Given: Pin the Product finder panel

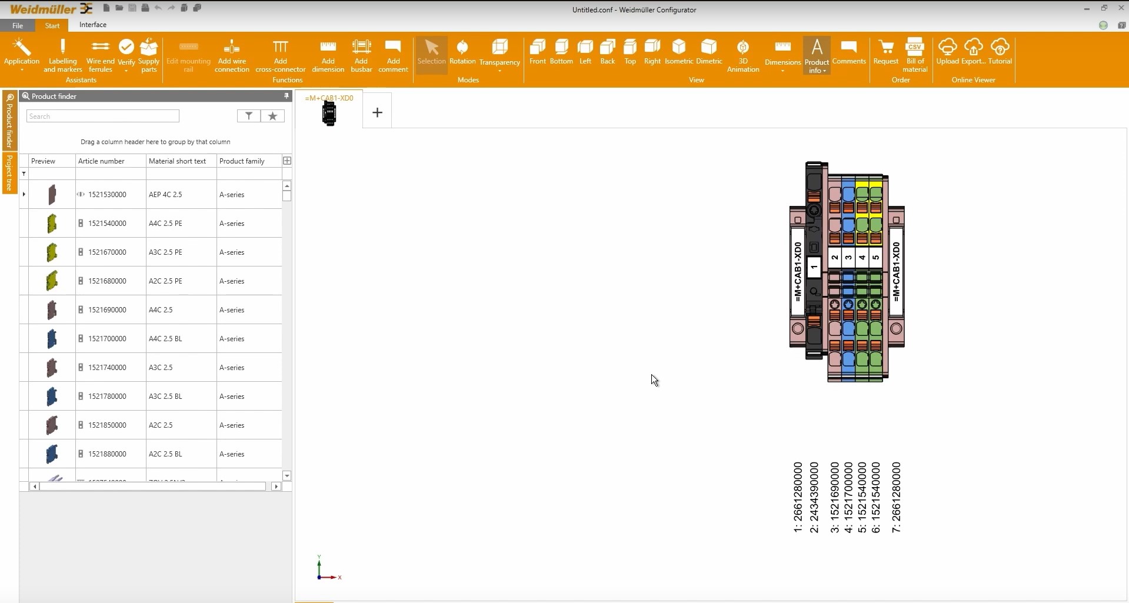Looking at the screenshot, I should pyautogui.click(x=287, y=96).
